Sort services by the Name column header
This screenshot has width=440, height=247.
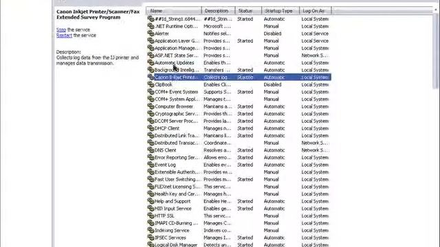[174, 11]
